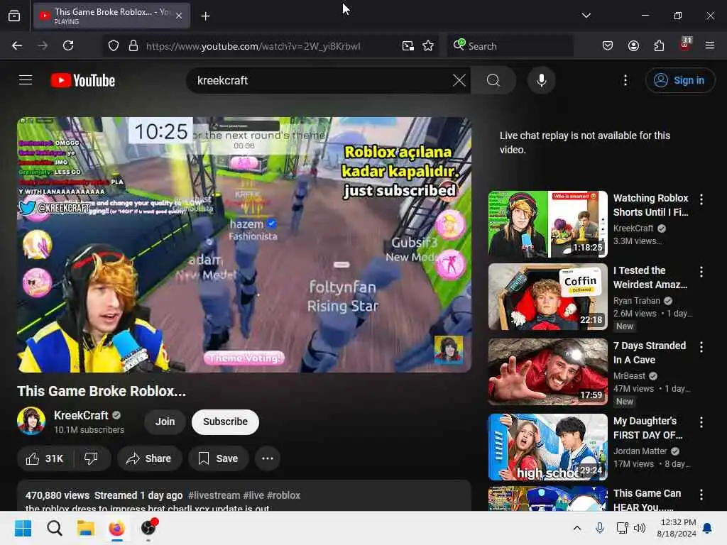The height and width of the screenshot is (545, 727).
Task: Click the Firefox Search box
Action: pos(510,46)
